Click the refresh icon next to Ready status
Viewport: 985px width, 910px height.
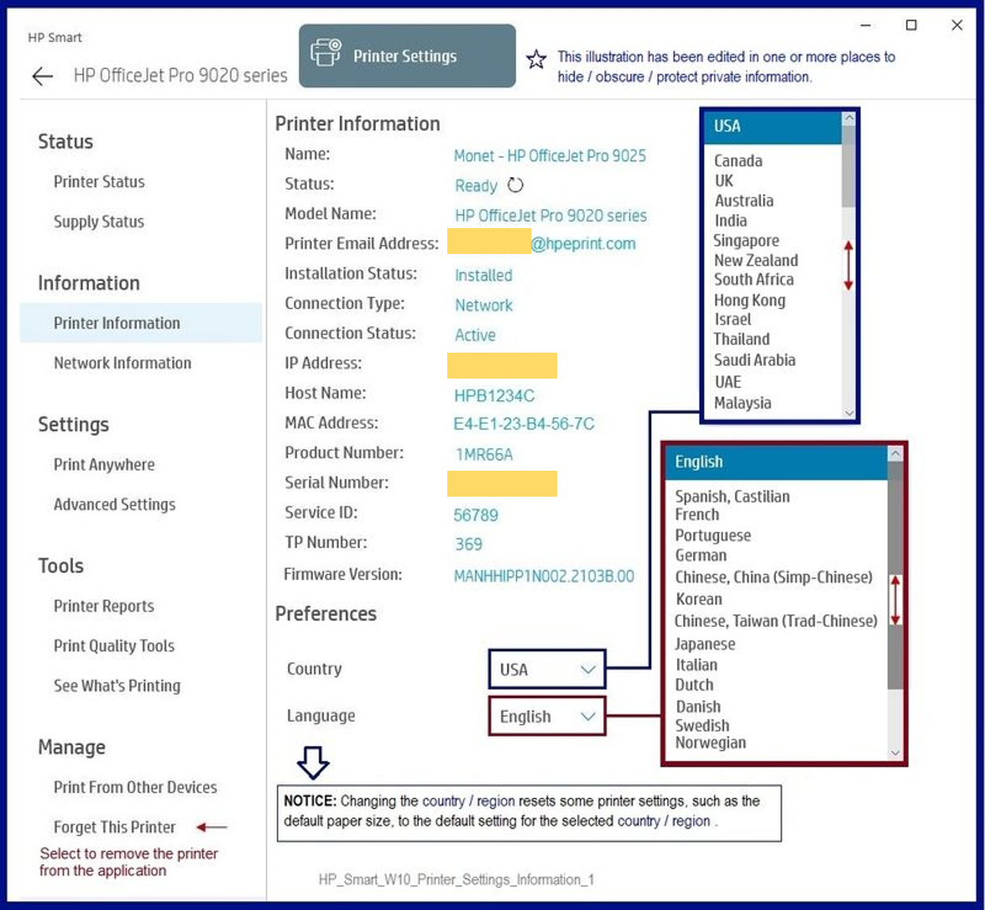pos(515,185)
